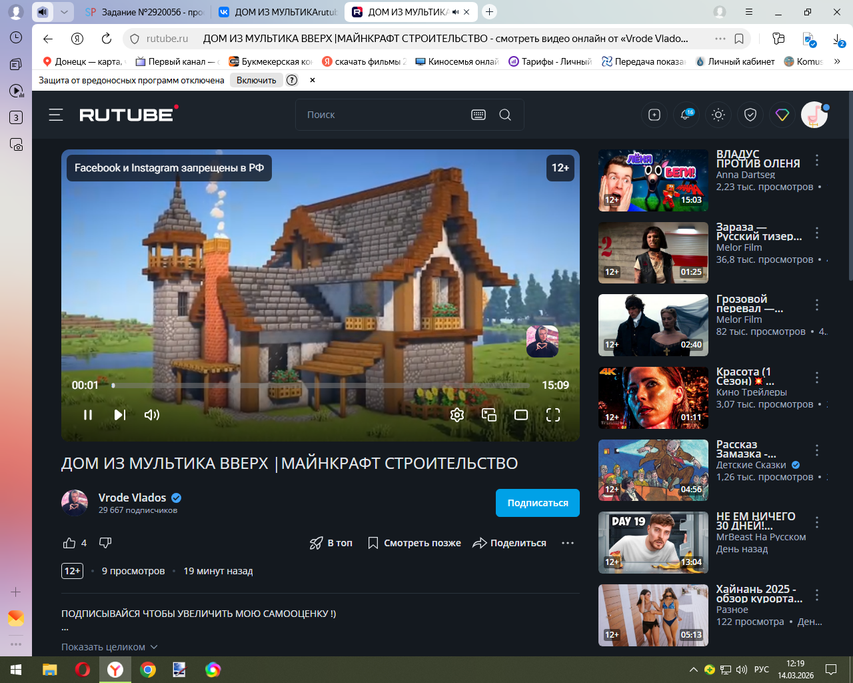853x683 pixels.
Task: Open the НЕ ЕМ НИЧЕГО 30 ДНЕЙ title
Action: point(756,521)
